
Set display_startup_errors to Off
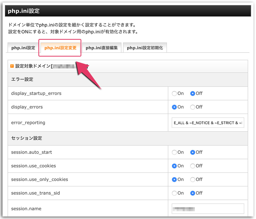coord(193,94)
